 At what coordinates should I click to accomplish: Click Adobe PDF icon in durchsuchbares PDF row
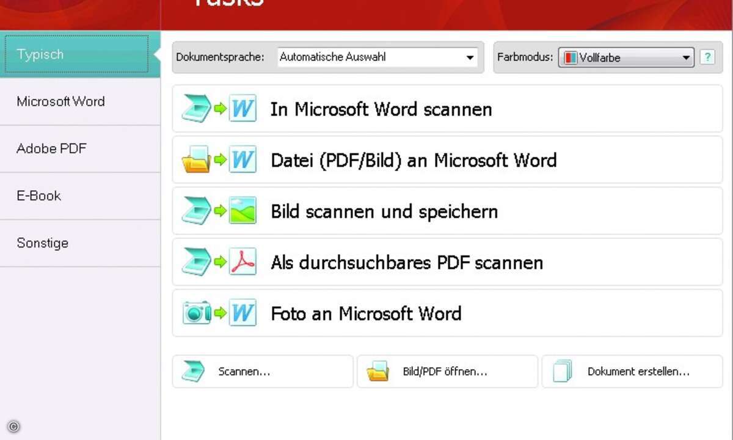pyautogui.click(x=243, y=262)
